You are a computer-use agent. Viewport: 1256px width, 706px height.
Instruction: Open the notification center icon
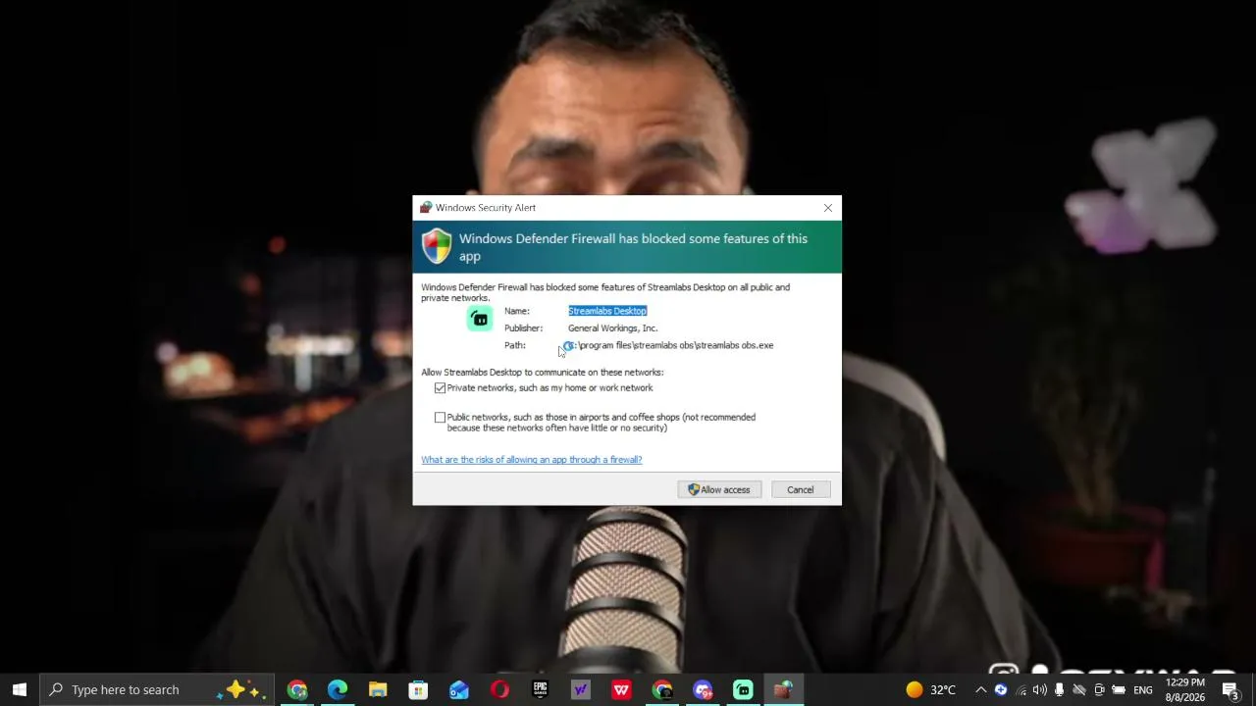click(x=1230, y=689)
